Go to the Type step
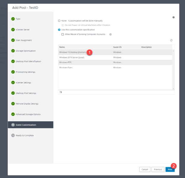 click(18, 19)
